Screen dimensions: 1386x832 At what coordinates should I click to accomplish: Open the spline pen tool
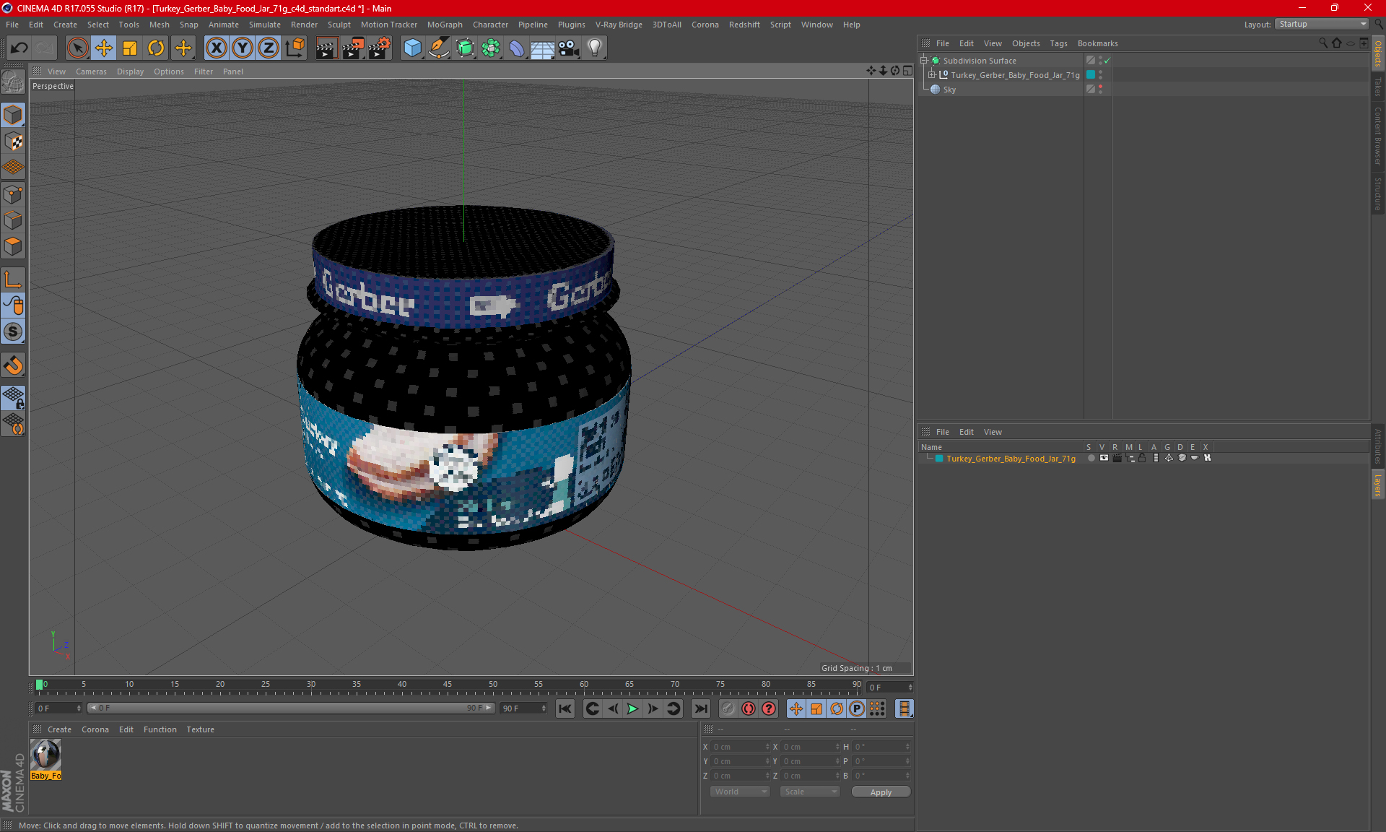point(439,48)
